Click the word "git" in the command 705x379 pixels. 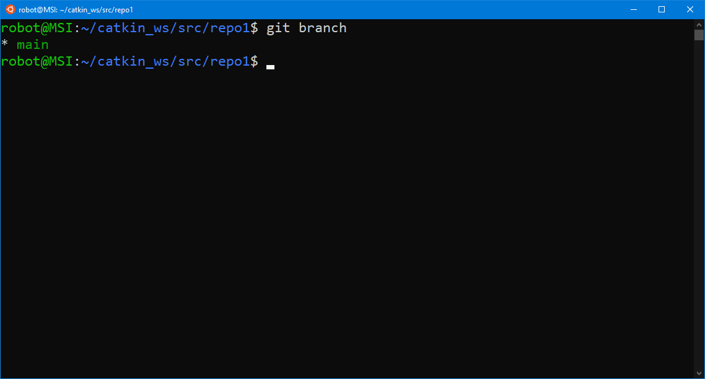point(278,28)
